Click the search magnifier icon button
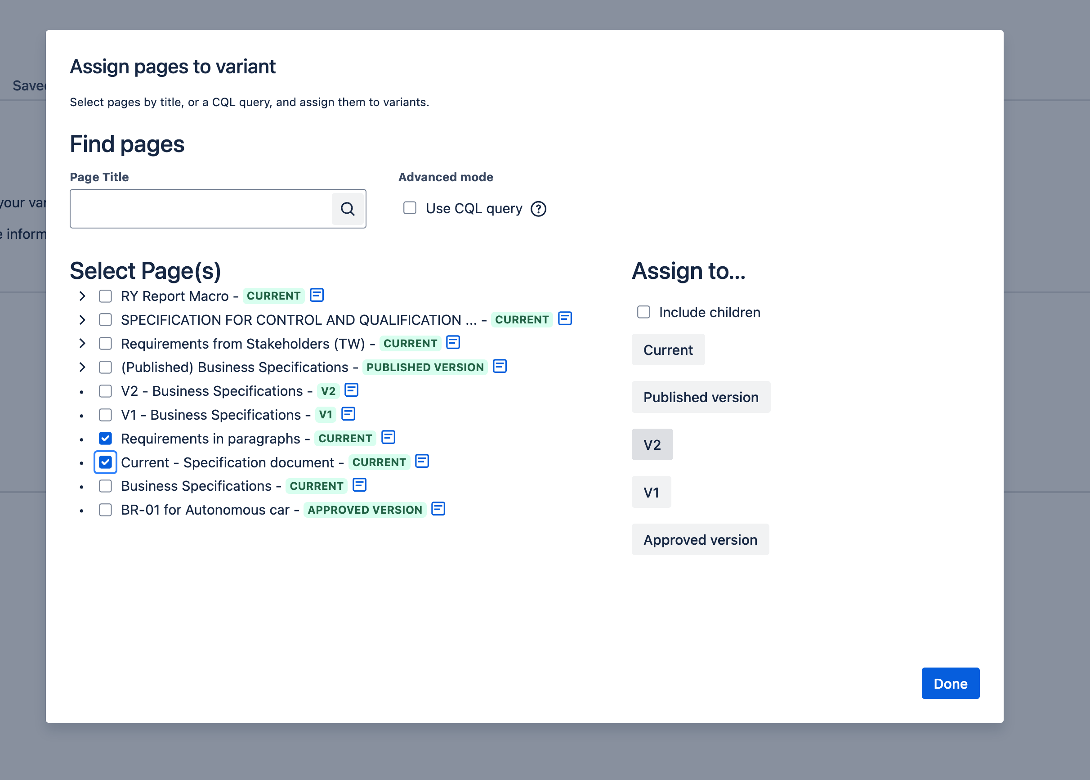 tap(348, 209)
